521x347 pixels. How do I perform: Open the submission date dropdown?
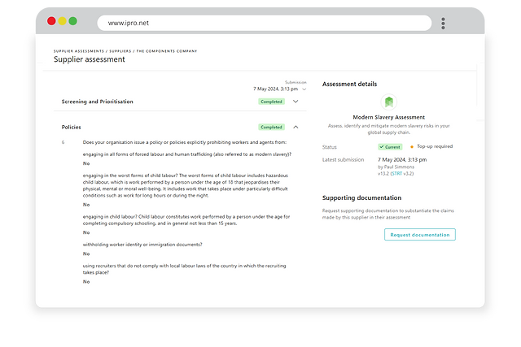click(x=279, y=89)
